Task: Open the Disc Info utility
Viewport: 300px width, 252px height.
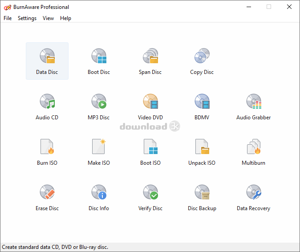Action: tap(98, 197)
